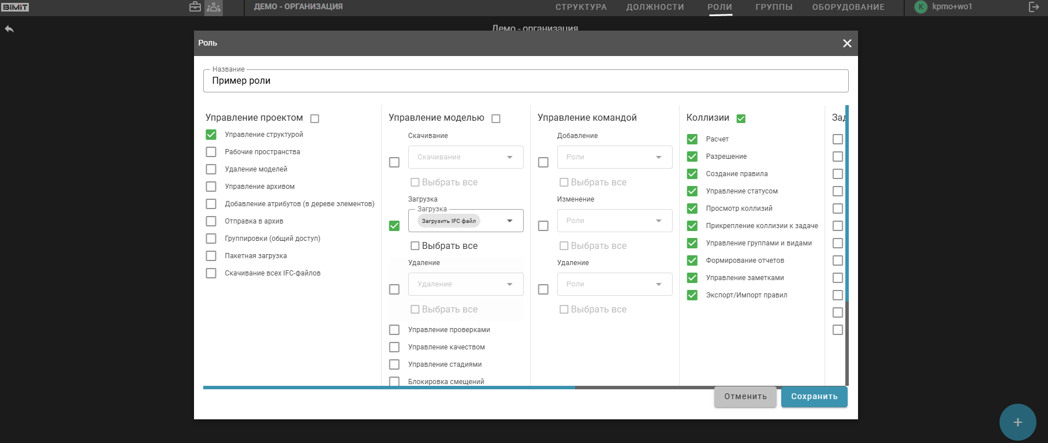Open the Скачивание dropdown
This screenshot has width=1048, height=443.
(465, 157)
